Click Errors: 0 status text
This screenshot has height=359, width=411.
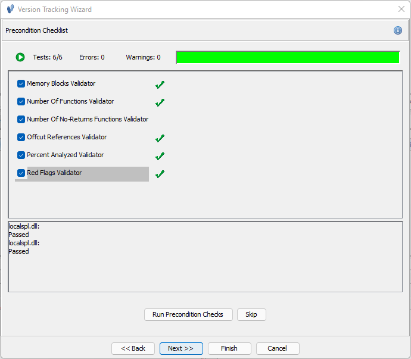tap(92, 57)
